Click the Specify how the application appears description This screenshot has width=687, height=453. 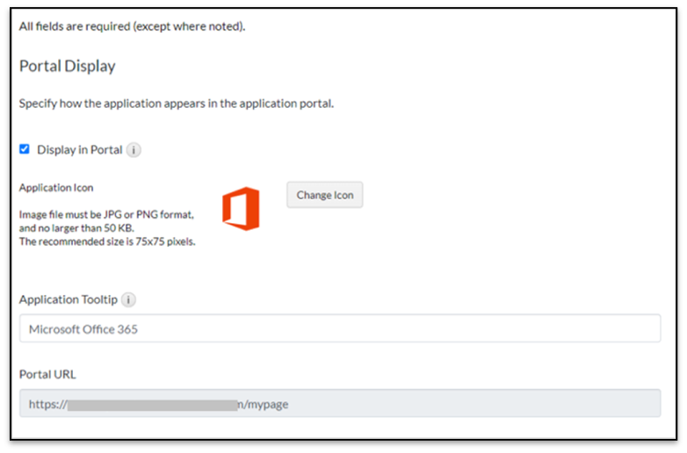click(176, 104)
